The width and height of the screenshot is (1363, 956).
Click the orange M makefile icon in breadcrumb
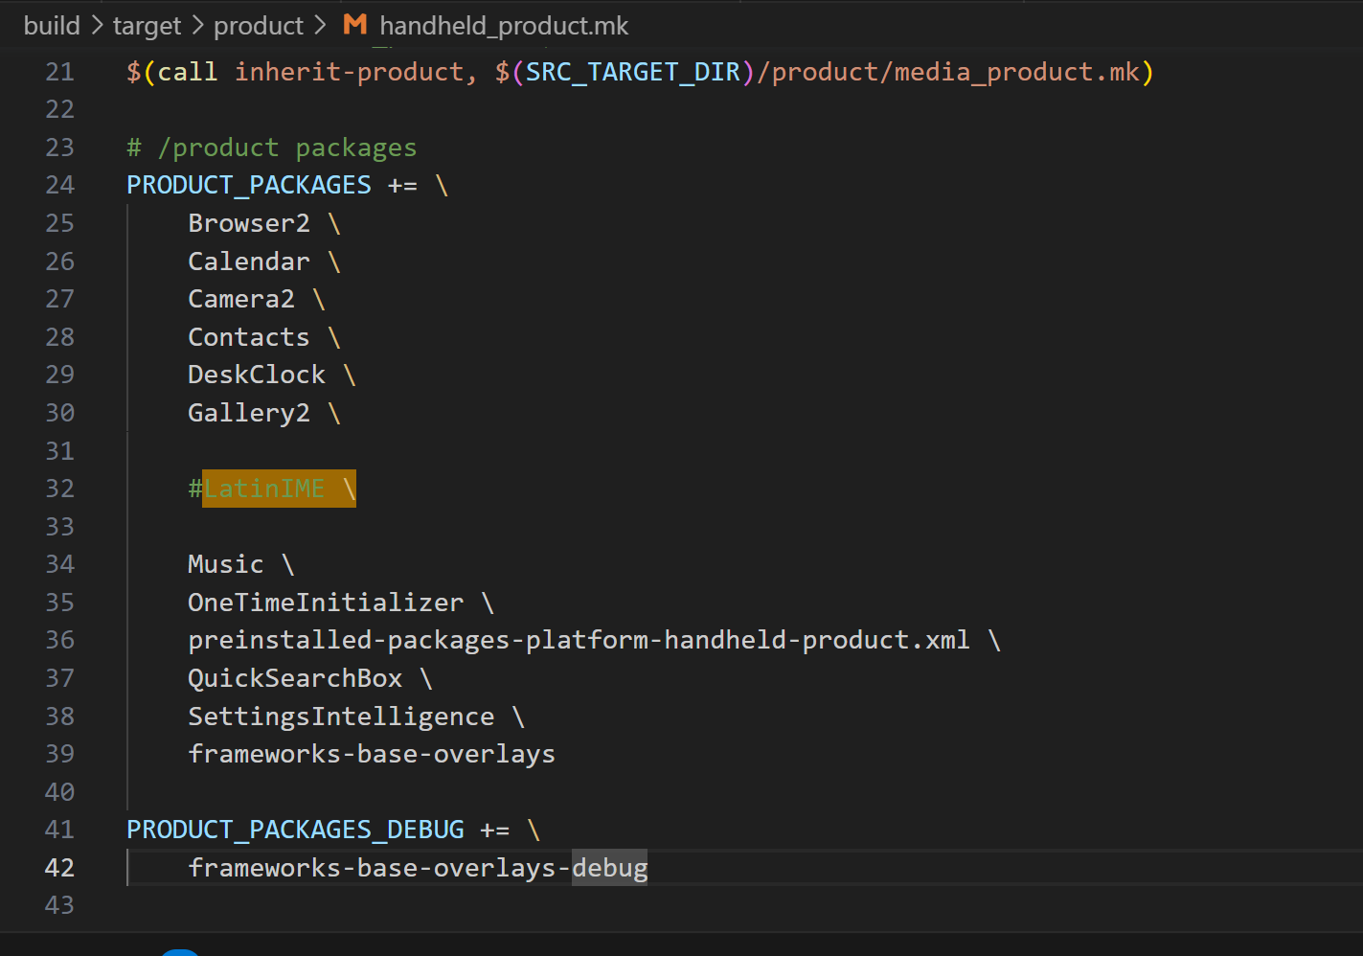[355, 25]
